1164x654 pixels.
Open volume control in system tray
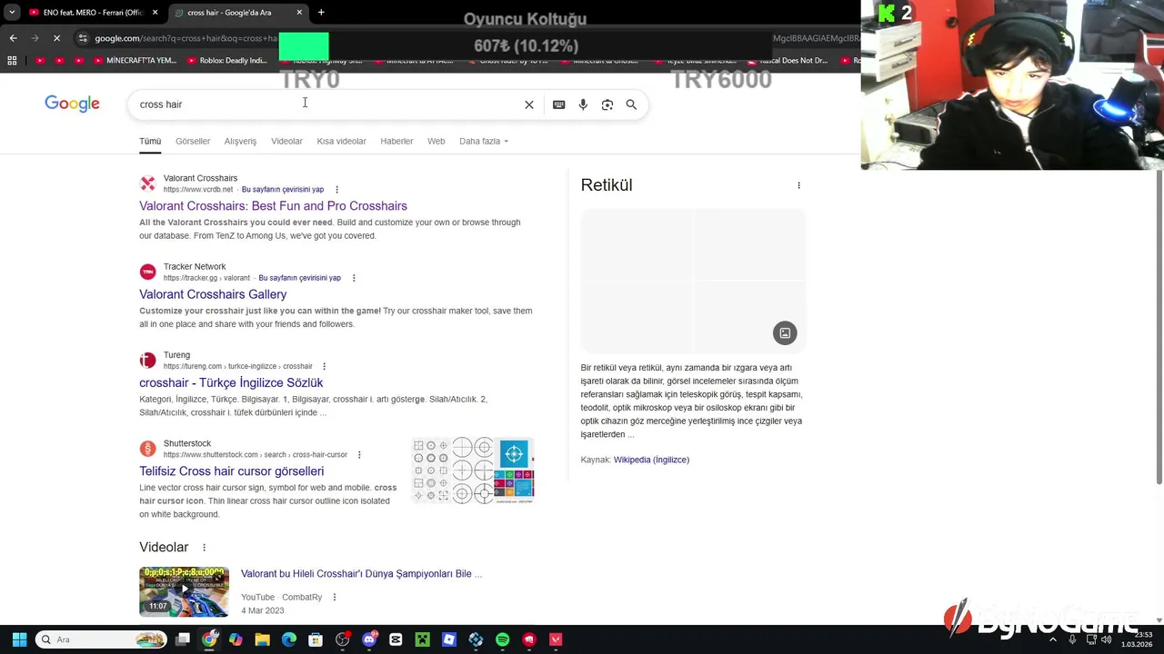pos(1107,639)
